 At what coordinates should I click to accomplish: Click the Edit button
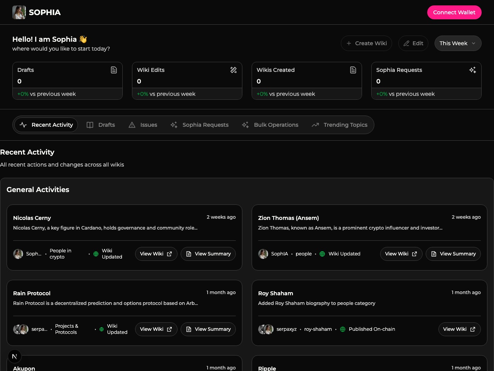point(414,43)
